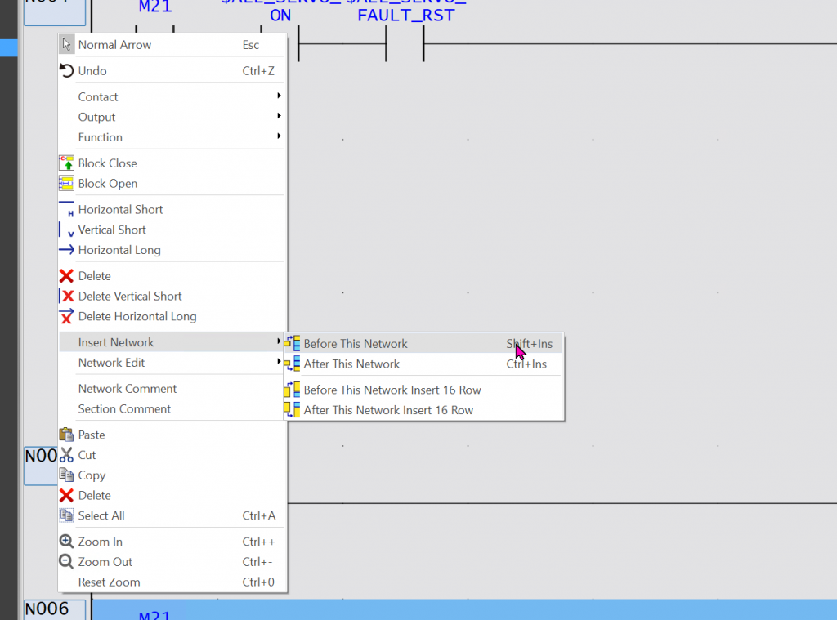837x620 pixels.
Task: Click Zoom Out menu label
Action: click(x=105, y=562)
